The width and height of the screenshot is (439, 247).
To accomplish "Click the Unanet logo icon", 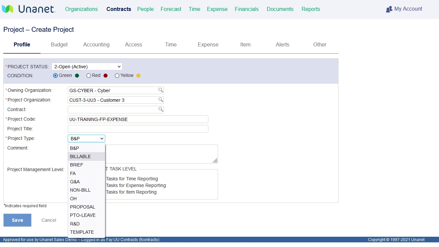I will click(8, 9).
